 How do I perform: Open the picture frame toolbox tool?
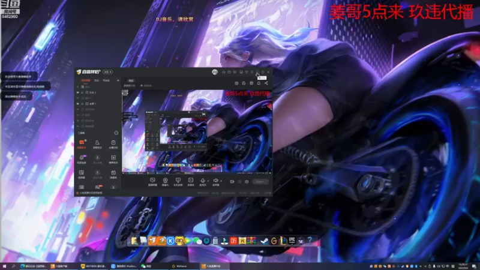[82, 174]
